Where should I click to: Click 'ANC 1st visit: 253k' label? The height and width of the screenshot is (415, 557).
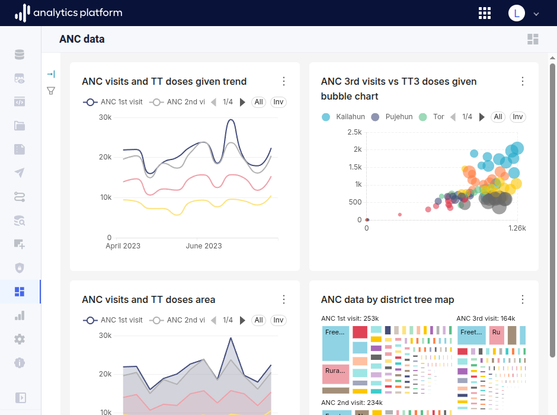click(350, 318)
